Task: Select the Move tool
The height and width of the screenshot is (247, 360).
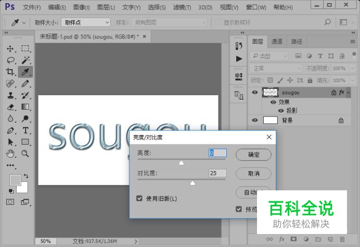Action: (x=10, y=49)
